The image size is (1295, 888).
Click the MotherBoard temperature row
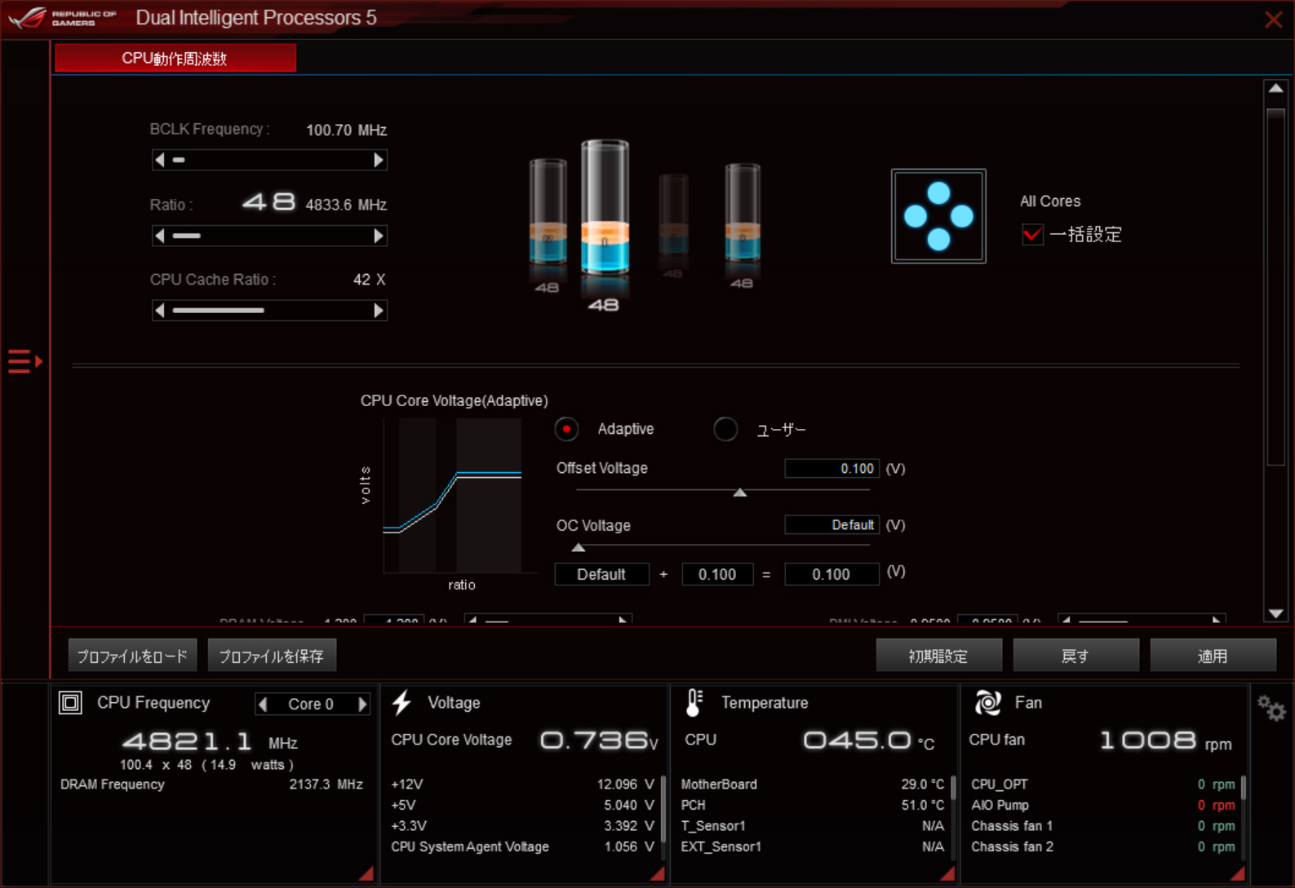(813, 784)
